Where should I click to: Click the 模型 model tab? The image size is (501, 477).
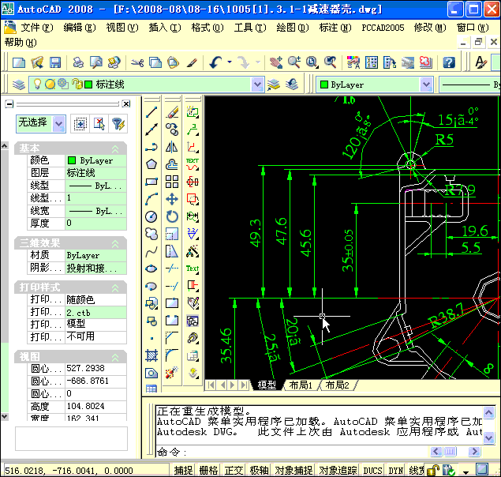pyautogui.click(x=267, y=385)
